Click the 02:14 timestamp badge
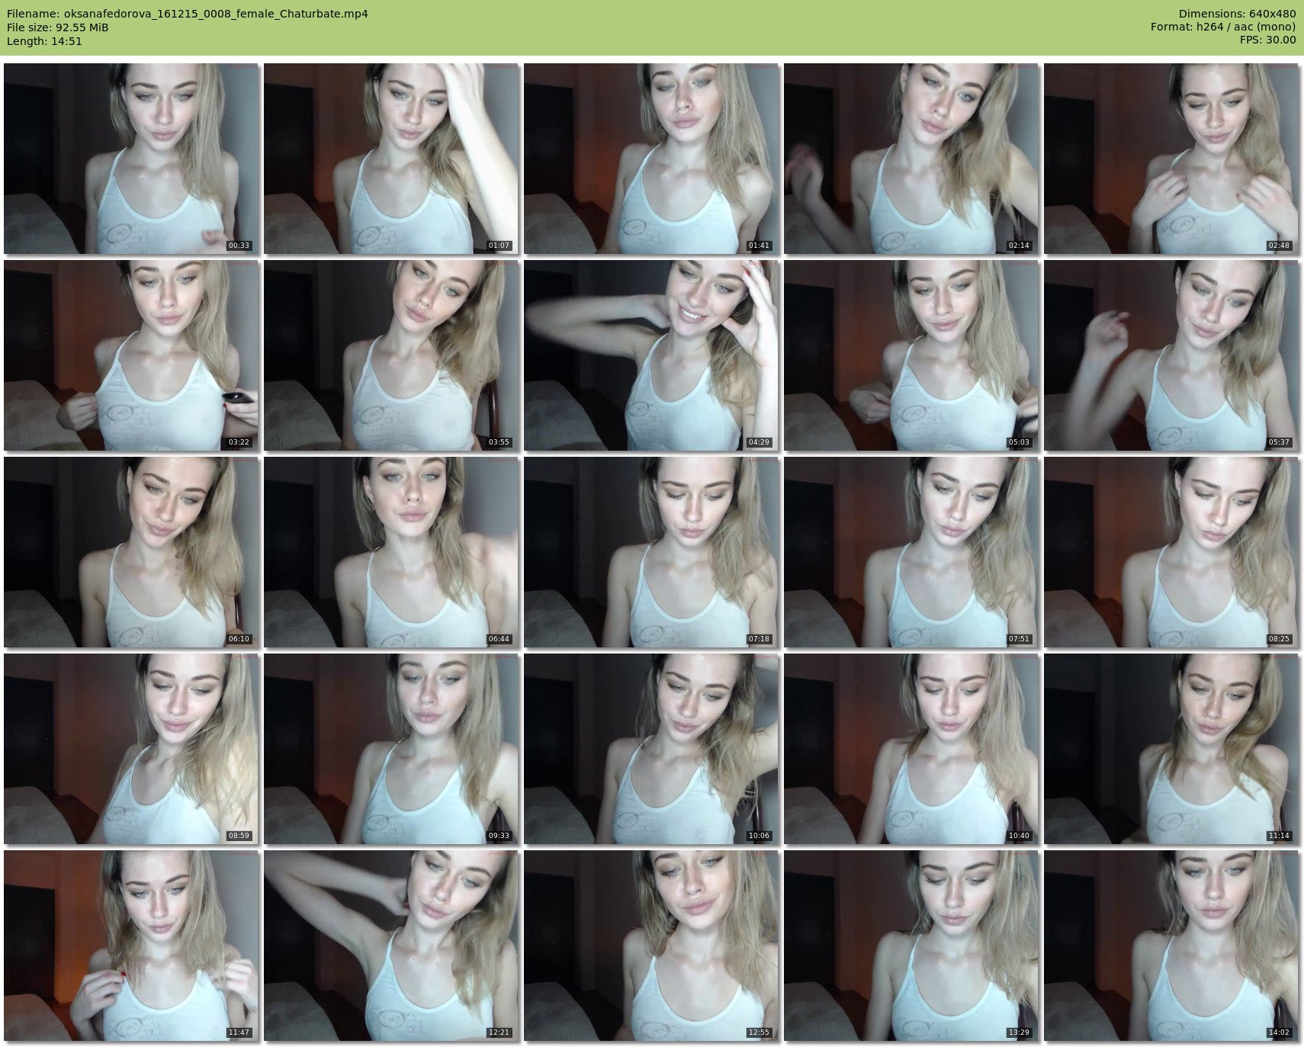Image resolution: width=1304 pixels, height=1047 pixels. 1018,246
